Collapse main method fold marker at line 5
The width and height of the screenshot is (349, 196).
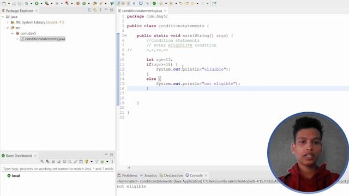pyautogui.click(x=125, y=35)
